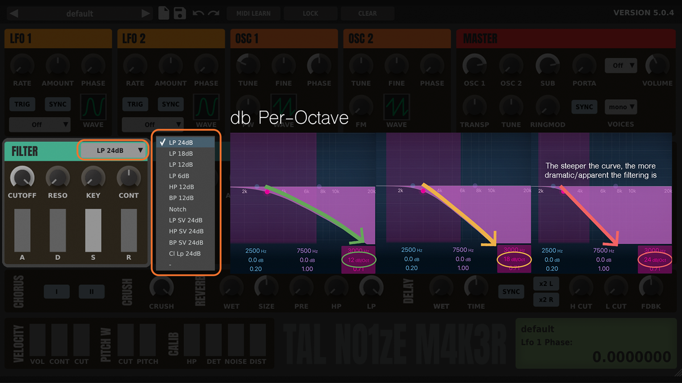Enable TRIG on LFO 1

pyautogui.click(x=21, y=104)
